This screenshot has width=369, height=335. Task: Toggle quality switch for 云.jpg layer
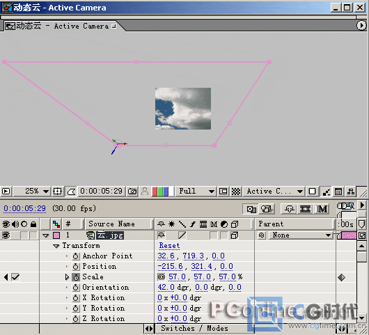tap(182, 235)
